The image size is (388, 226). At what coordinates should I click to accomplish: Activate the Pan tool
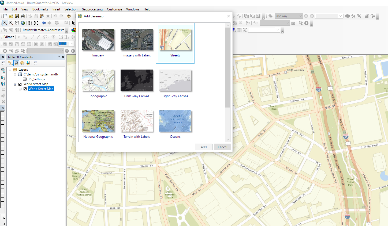coord(17,23)
